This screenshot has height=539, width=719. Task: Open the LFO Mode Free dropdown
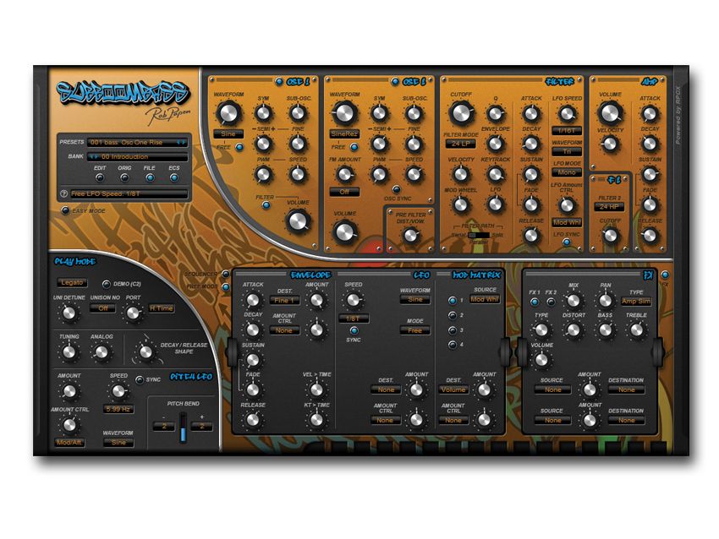pyautogui.click(x=415, y=330)
